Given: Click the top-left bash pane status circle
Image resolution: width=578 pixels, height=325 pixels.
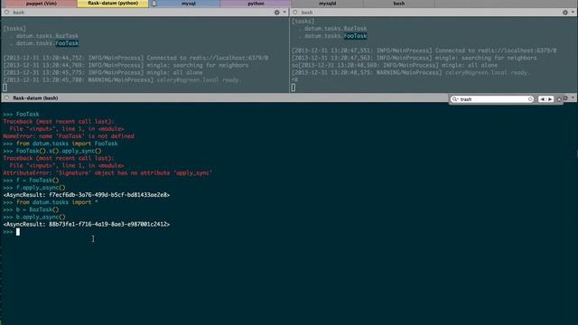Looking at the screenshot, I should pos(6,12).
